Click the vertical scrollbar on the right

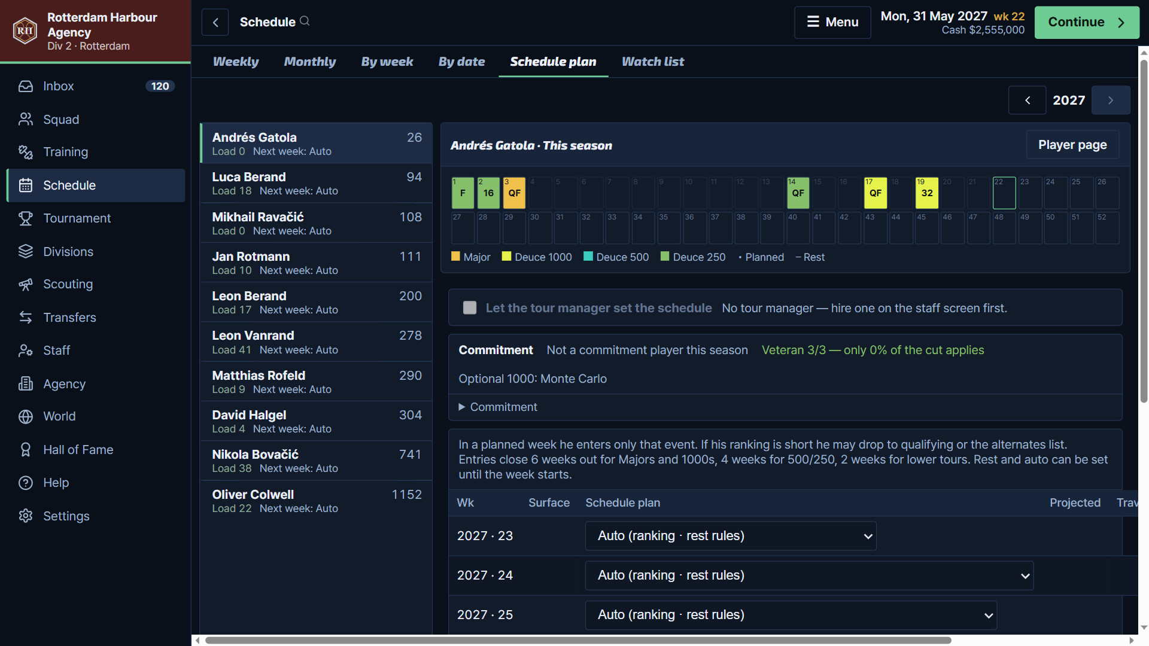(1144, 231)
